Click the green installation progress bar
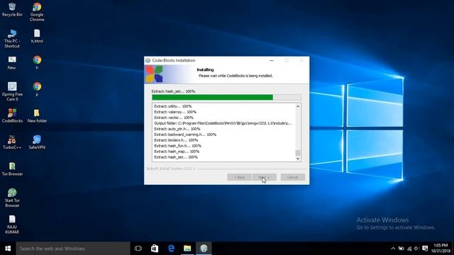This screenshot has height=255, width=454. (x=226, y=98)
